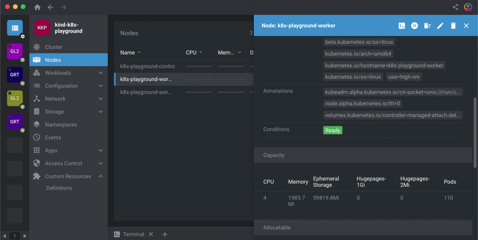This screenshot has width=478, height=240.
Task: Click the home icon in title bar
Action: pos(37,7)
